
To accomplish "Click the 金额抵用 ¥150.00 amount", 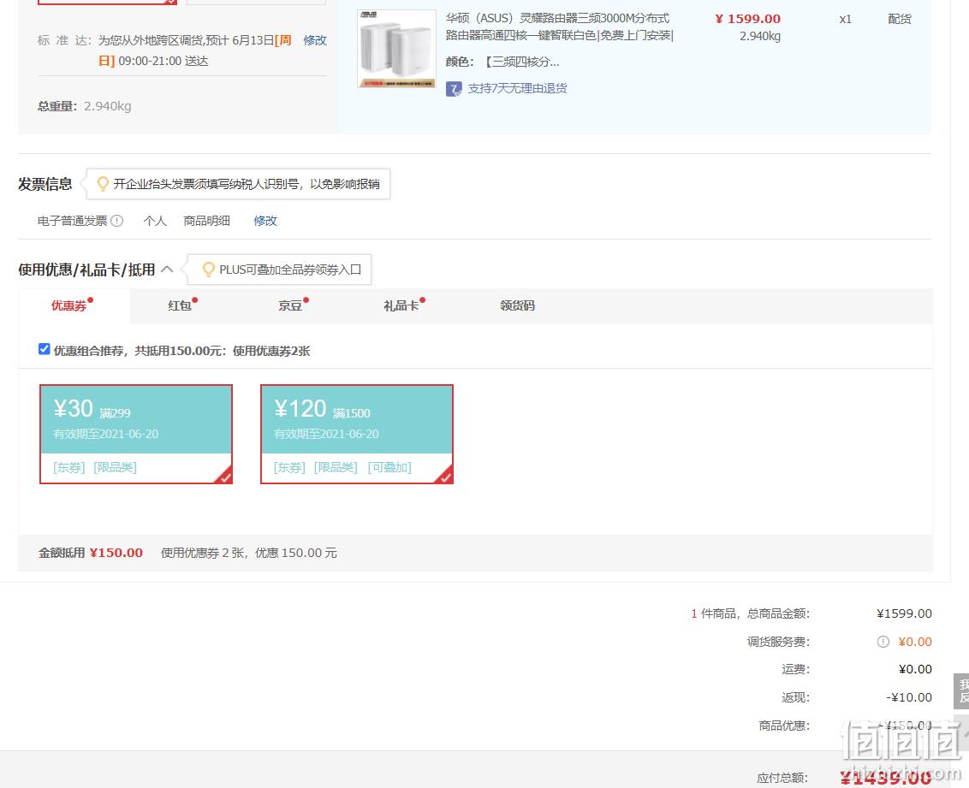I will (x=116, y=553).
